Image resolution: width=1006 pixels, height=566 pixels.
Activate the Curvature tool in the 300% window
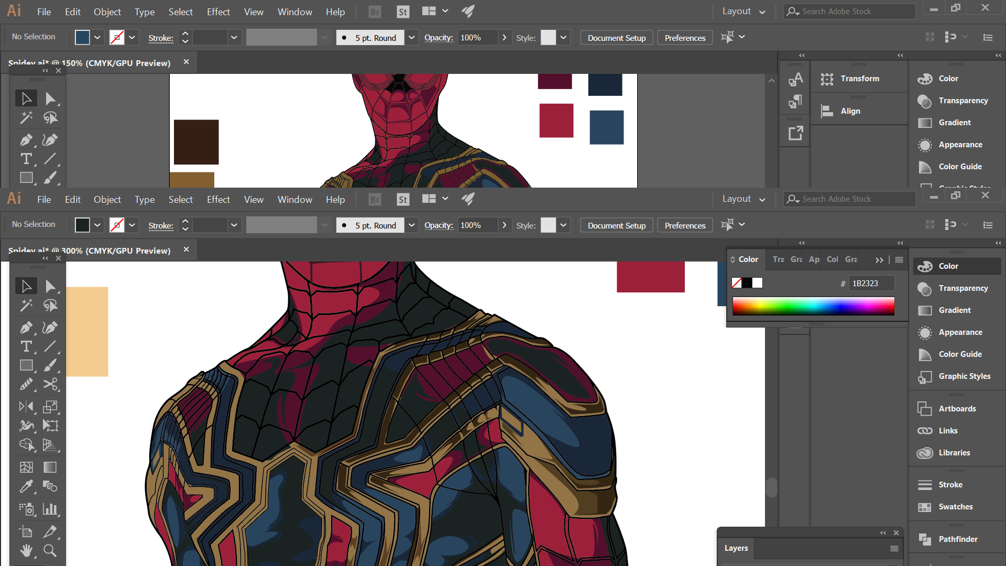click(50, 328)
